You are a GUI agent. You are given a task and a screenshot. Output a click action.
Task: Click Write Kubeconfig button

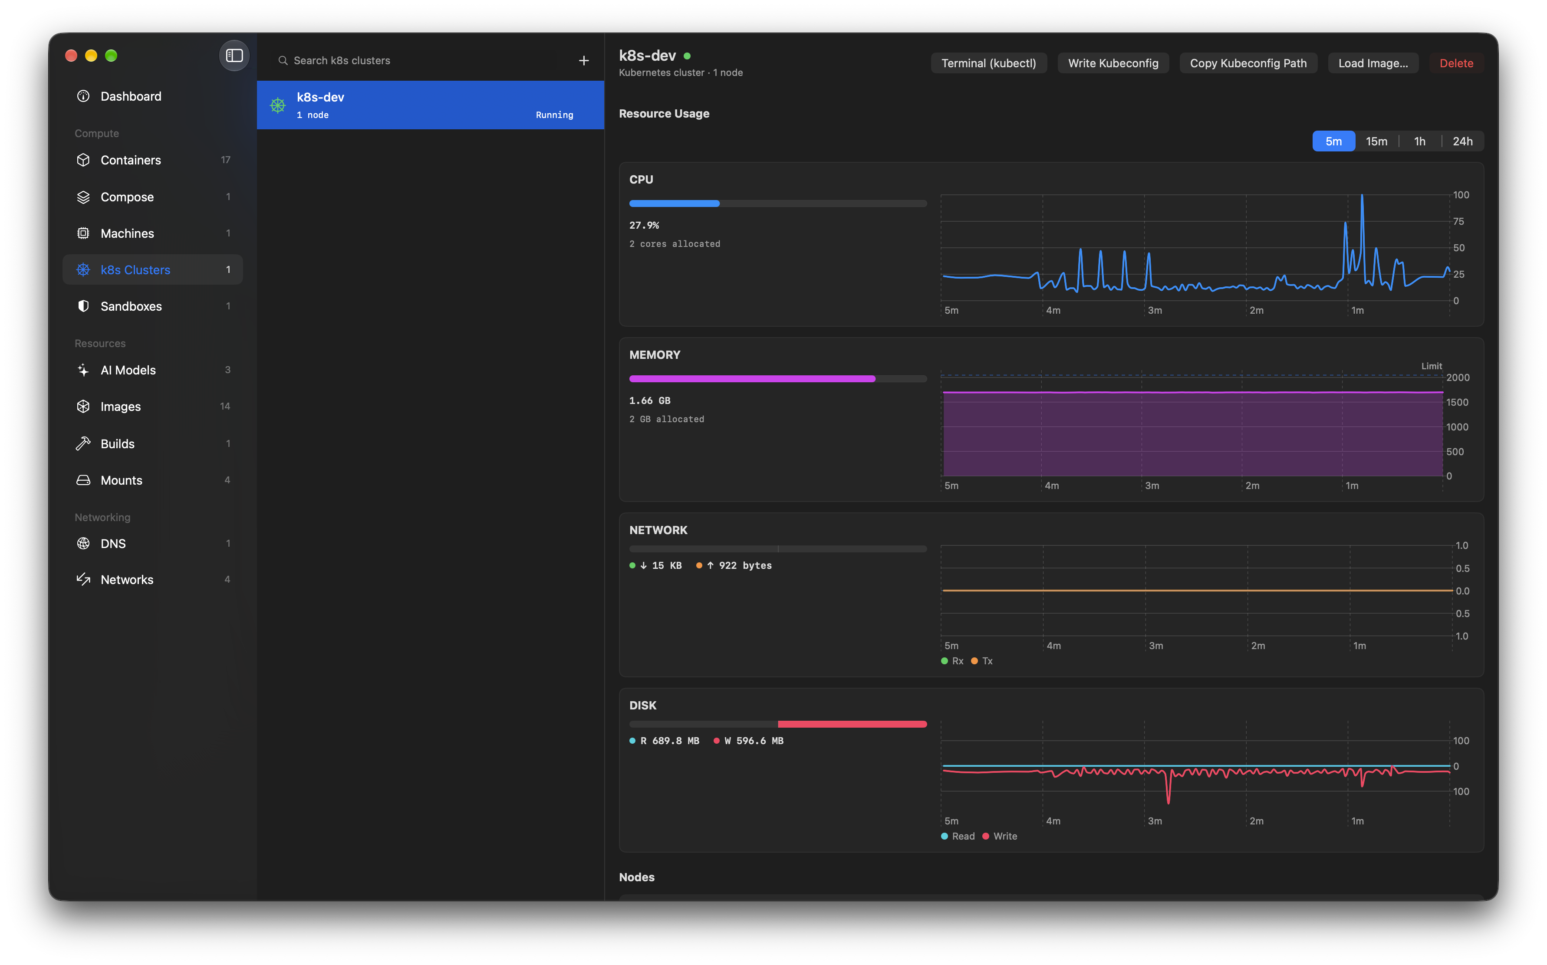[x=1113, y=63]
